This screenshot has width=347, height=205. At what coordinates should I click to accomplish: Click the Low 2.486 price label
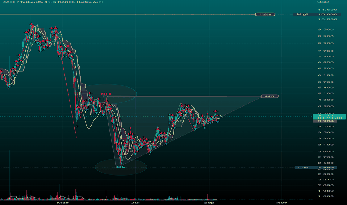(x=316, y=168)
